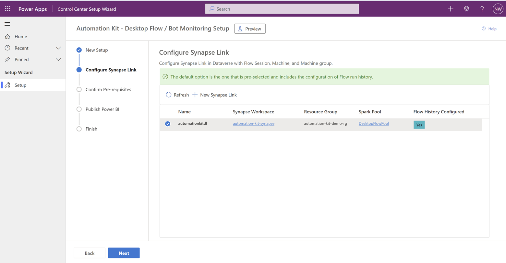
Task: Open the DesktopFlowPool link
Action: pos(374,123)
